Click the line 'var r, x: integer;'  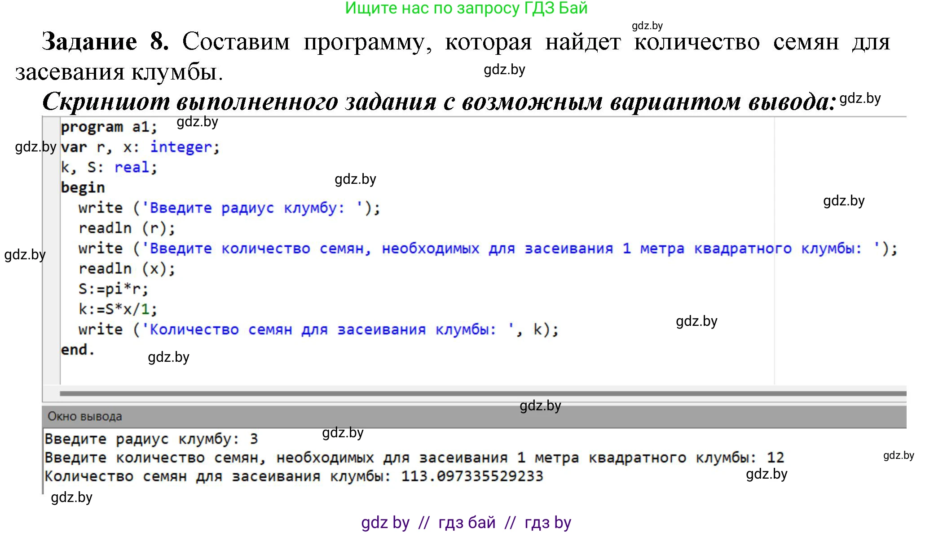(140, 147)
